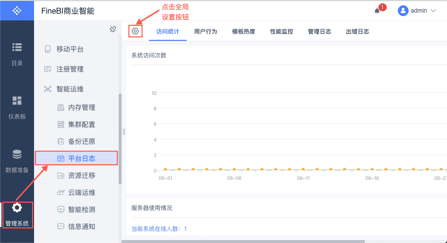Click the sidebar resize collapse handle
The height and width of the screenshot is (243, 447).
124,132
